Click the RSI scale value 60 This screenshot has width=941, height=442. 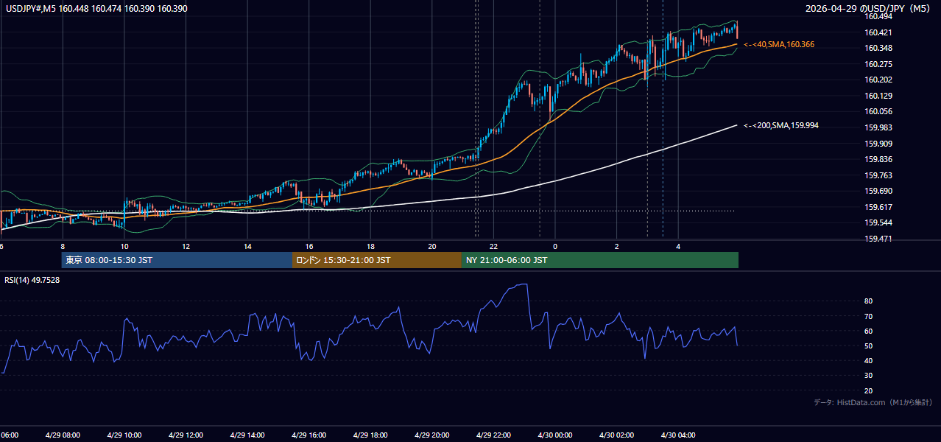point(868,331)
